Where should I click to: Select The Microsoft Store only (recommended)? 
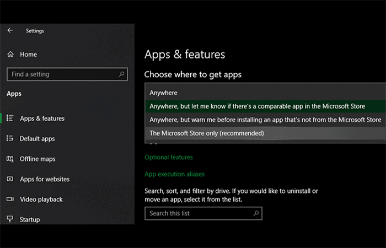point(265,133)
